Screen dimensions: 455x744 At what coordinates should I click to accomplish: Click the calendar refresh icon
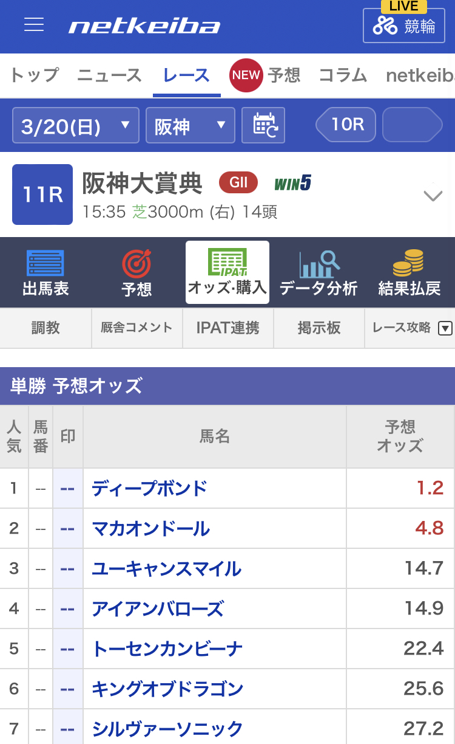point(263,125)
